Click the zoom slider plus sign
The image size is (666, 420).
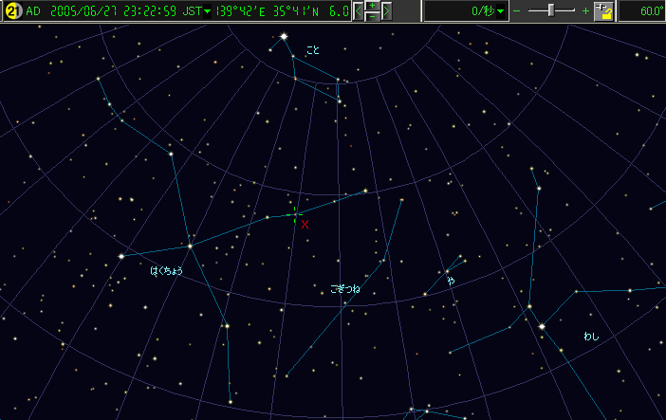point(585,11)
